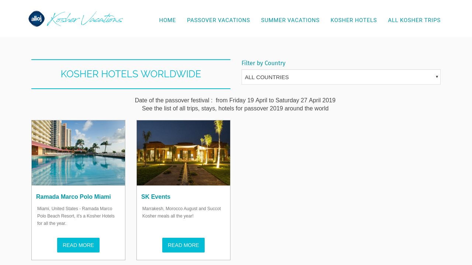
Task: Click the SK Events Marrakesh night photo
Action: (x=183, y=152)
